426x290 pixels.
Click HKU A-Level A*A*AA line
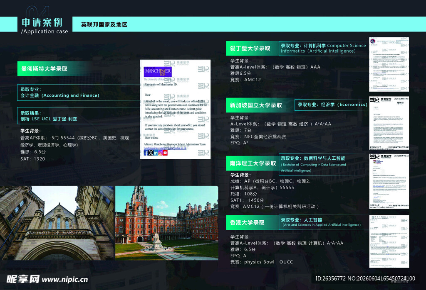pos(287,243)
